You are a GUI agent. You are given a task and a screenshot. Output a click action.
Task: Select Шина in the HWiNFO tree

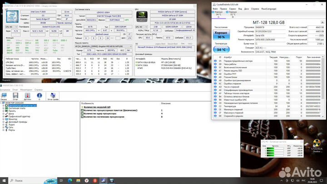pyautogui.click(x=11, y=114)
